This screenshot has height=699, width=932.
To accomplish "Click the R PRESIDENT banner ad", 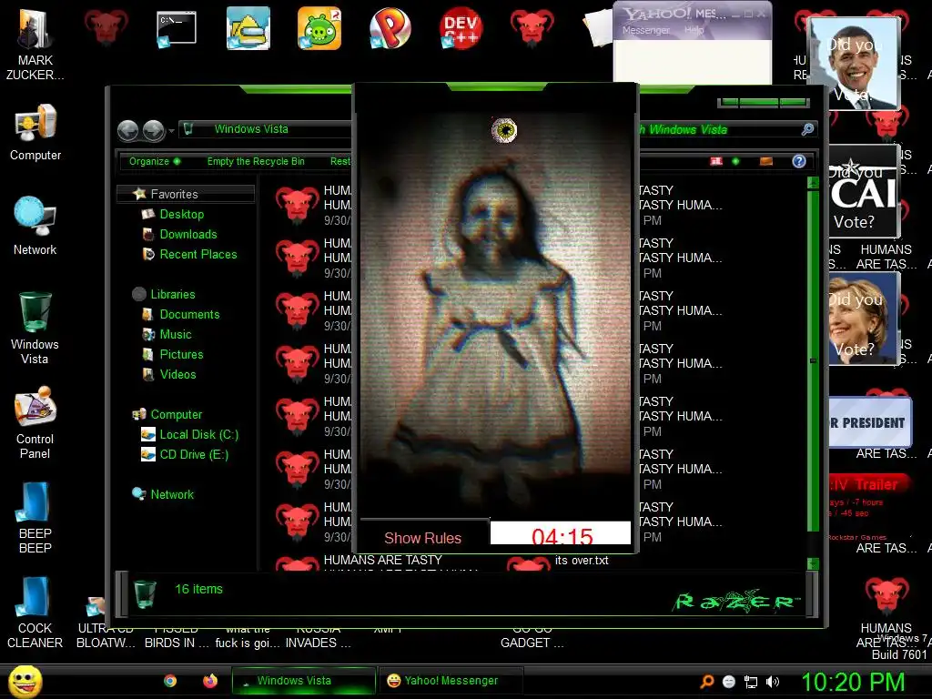I will point(869,422).
